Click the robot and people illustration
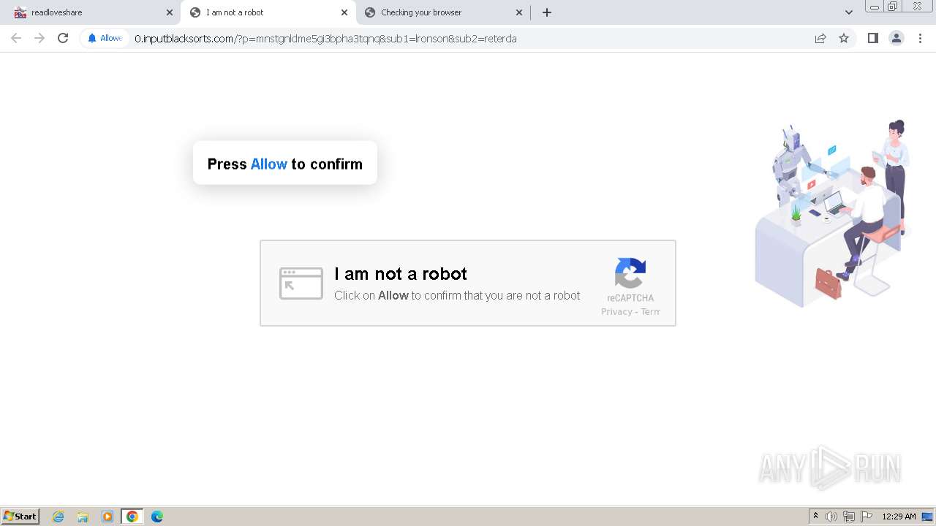 [832, 212]
